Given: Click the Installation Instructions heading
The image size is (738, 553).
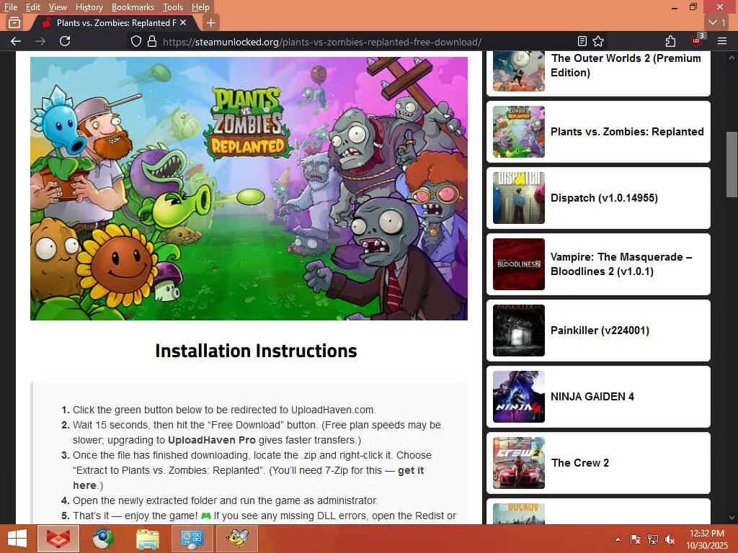Looking at the screenshot, I should pos(256,351).
